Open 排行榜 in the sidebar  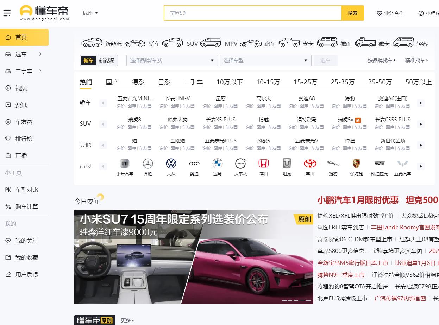(24, 139)
